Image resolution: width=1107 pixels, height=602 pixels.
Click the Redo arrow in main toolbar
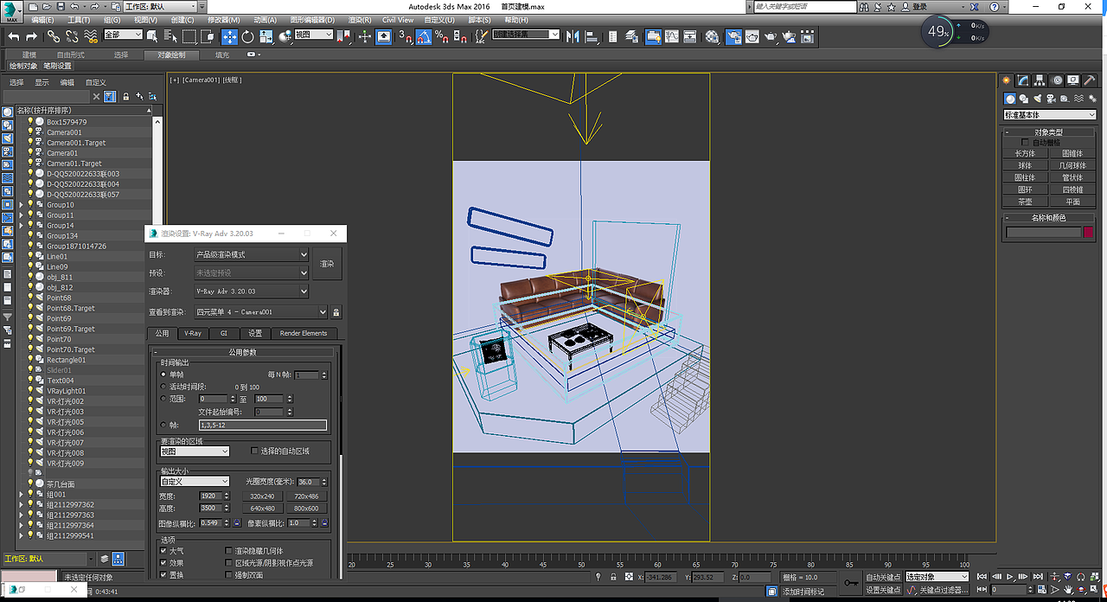pos(32,36)
